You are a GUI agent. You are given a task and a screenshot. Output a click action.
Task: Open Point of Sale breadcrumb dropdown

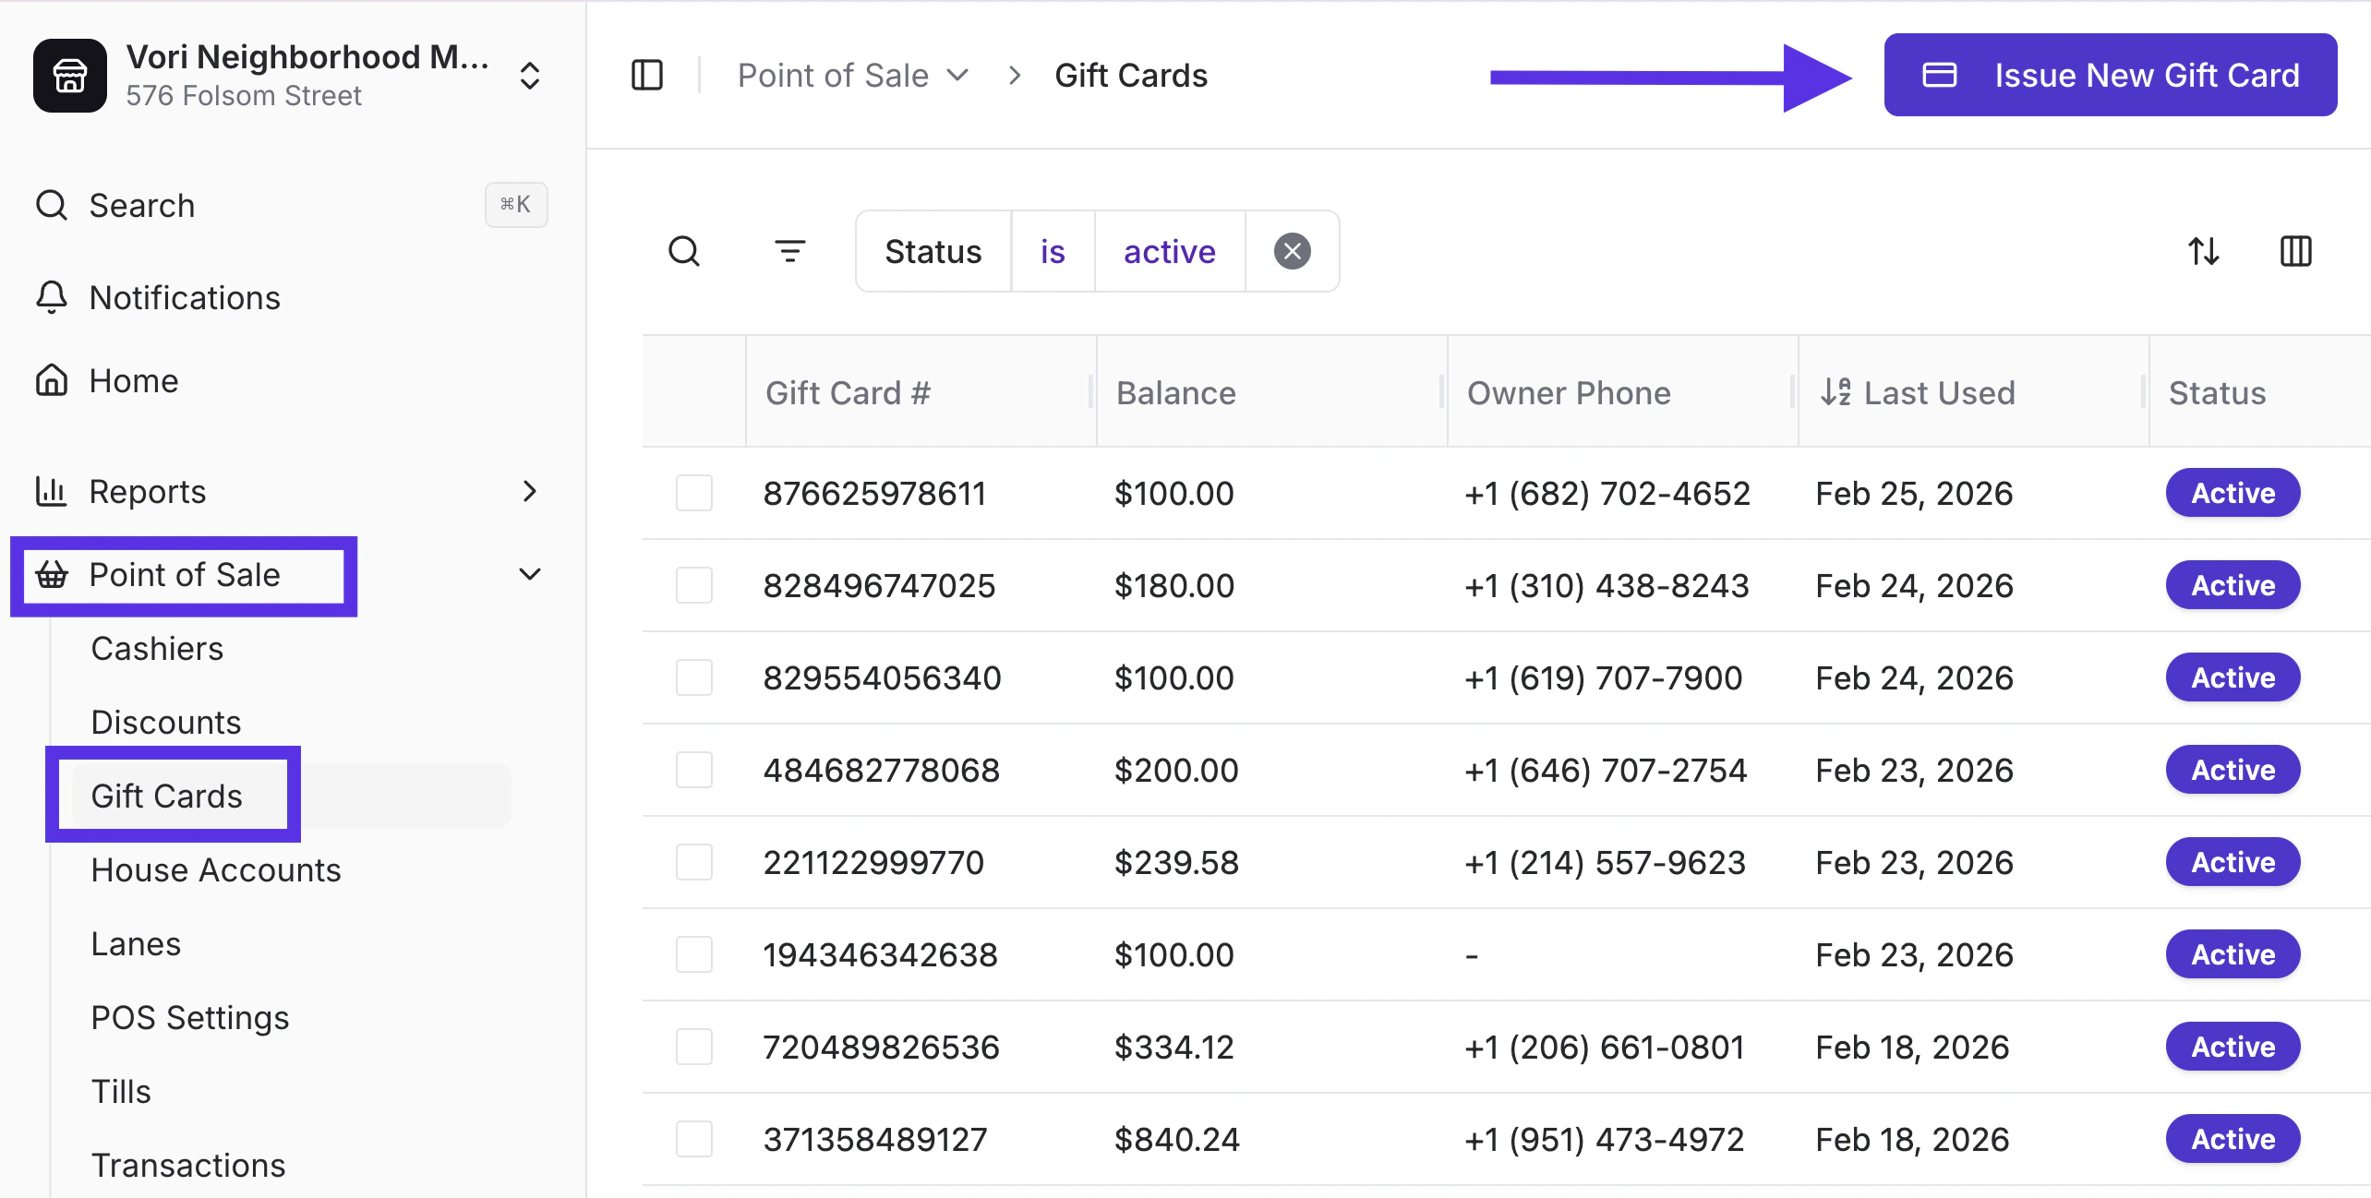tap(853, 75)
